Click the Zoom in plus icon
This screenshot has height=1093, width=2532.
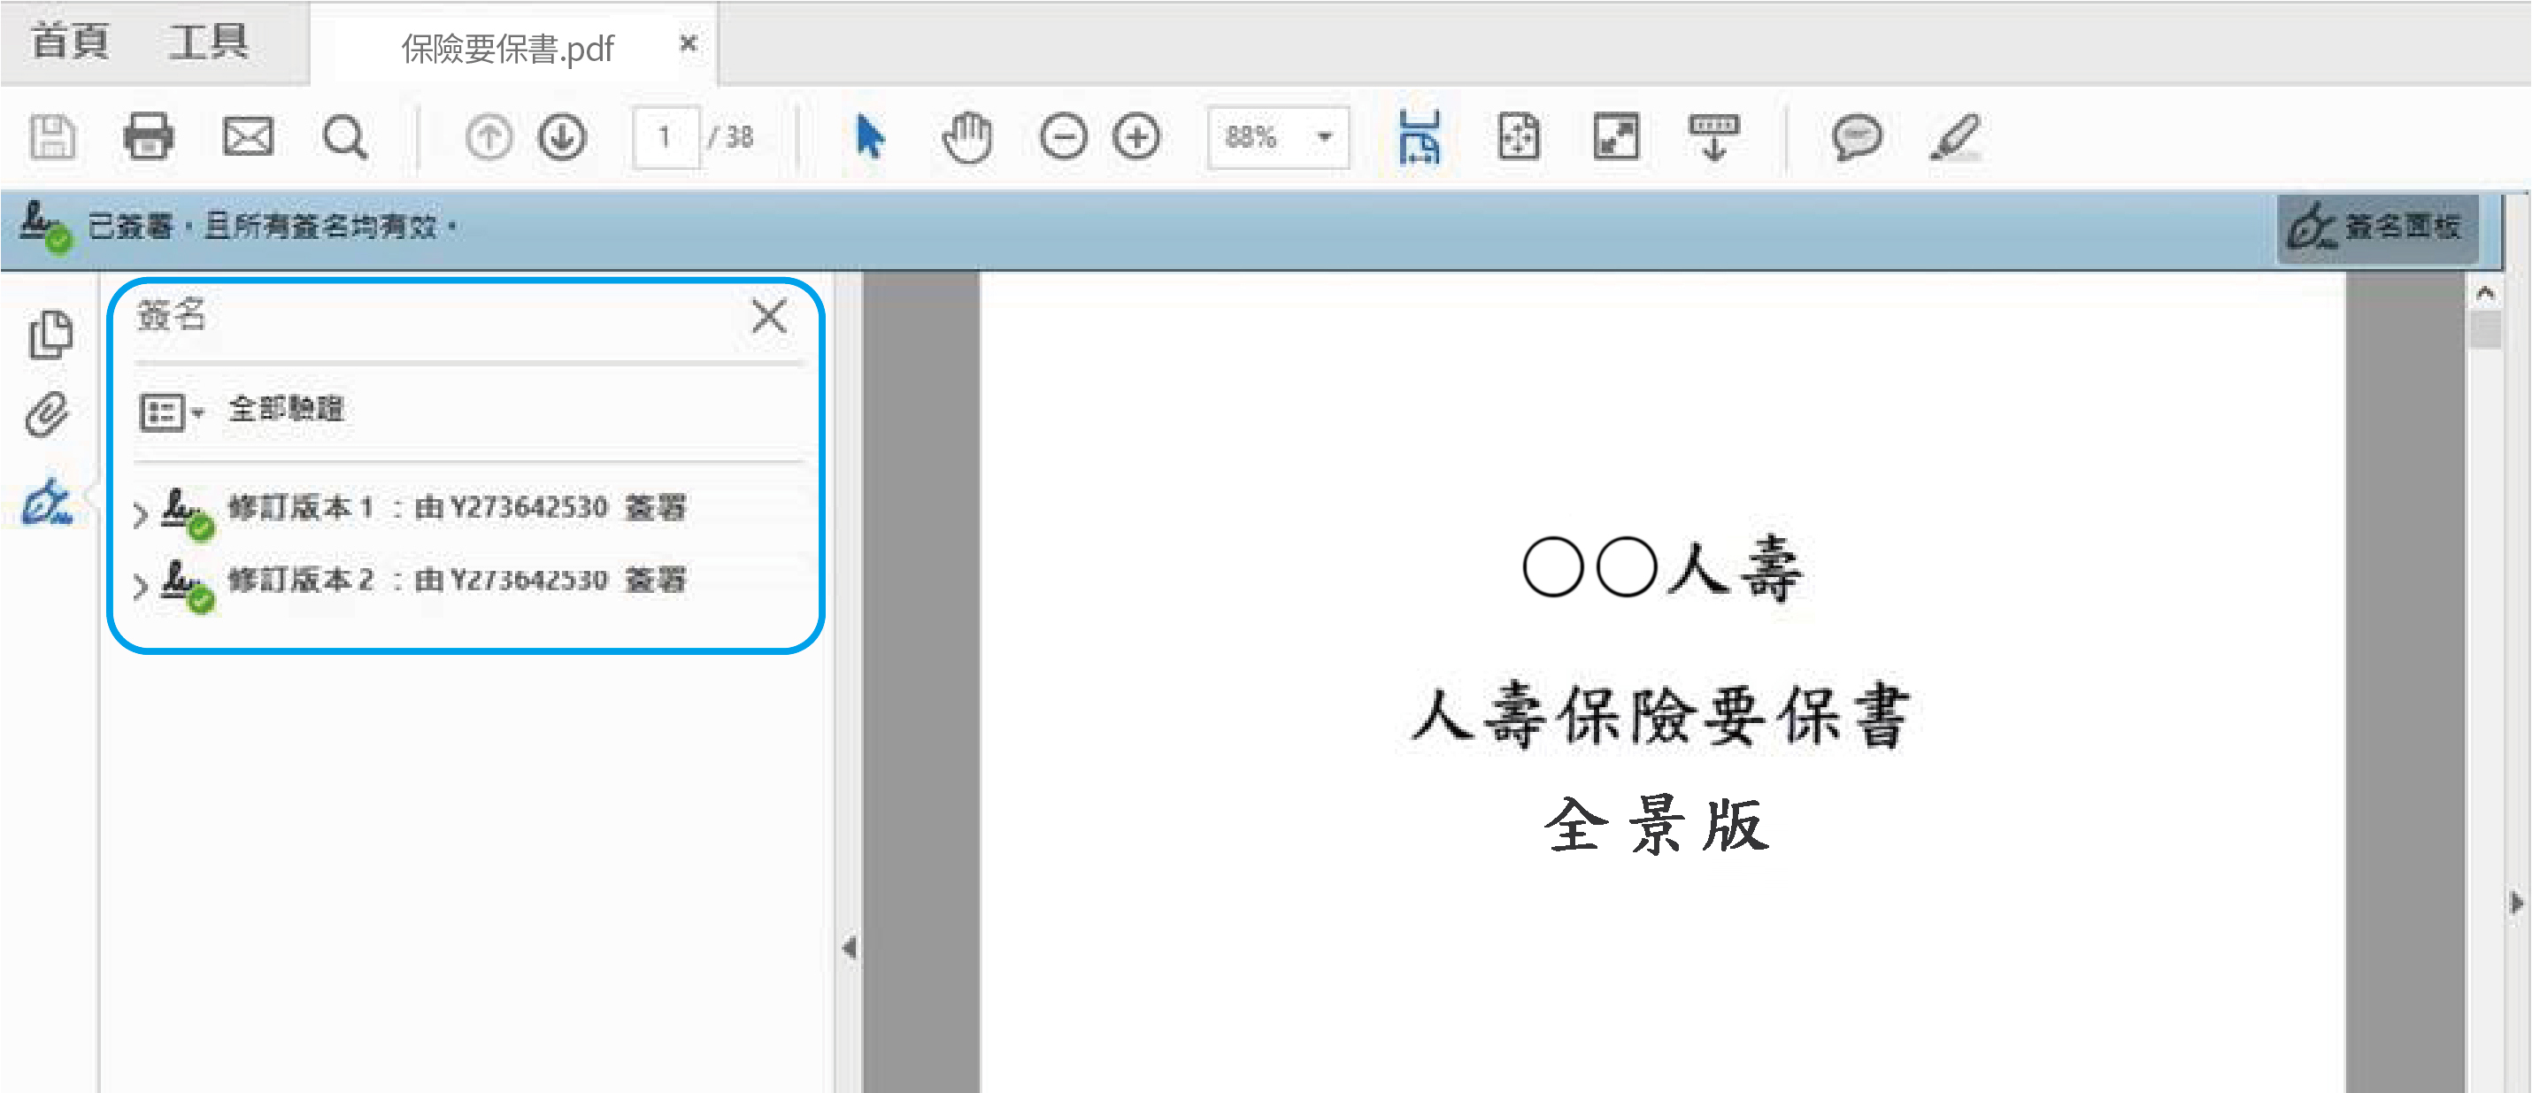(x=1137, y=136)
